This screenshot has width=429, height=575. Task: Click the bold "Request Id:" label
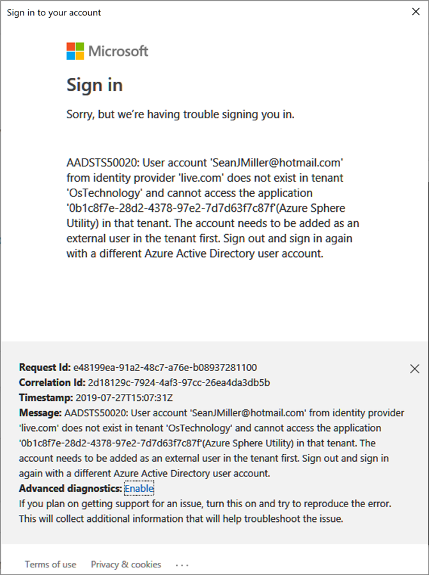(44, 368)
